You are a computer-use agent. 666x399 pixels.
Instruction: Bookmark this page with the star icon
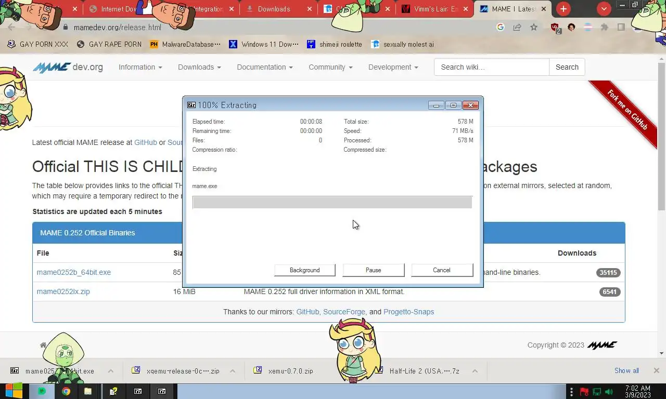pos(534,27)
